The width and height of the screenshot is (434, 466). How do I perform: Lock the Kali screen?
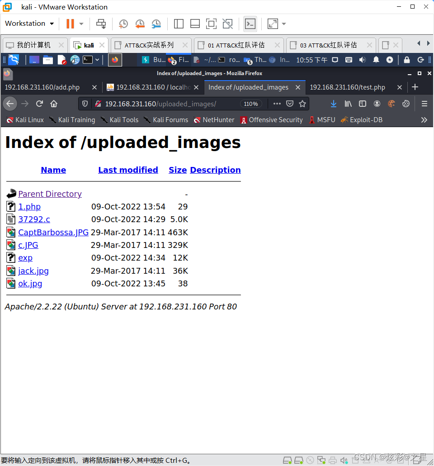click(x=407, y=60)
